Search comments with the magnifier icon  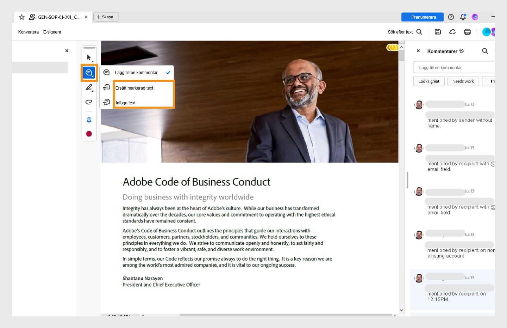tap(485, 51)
